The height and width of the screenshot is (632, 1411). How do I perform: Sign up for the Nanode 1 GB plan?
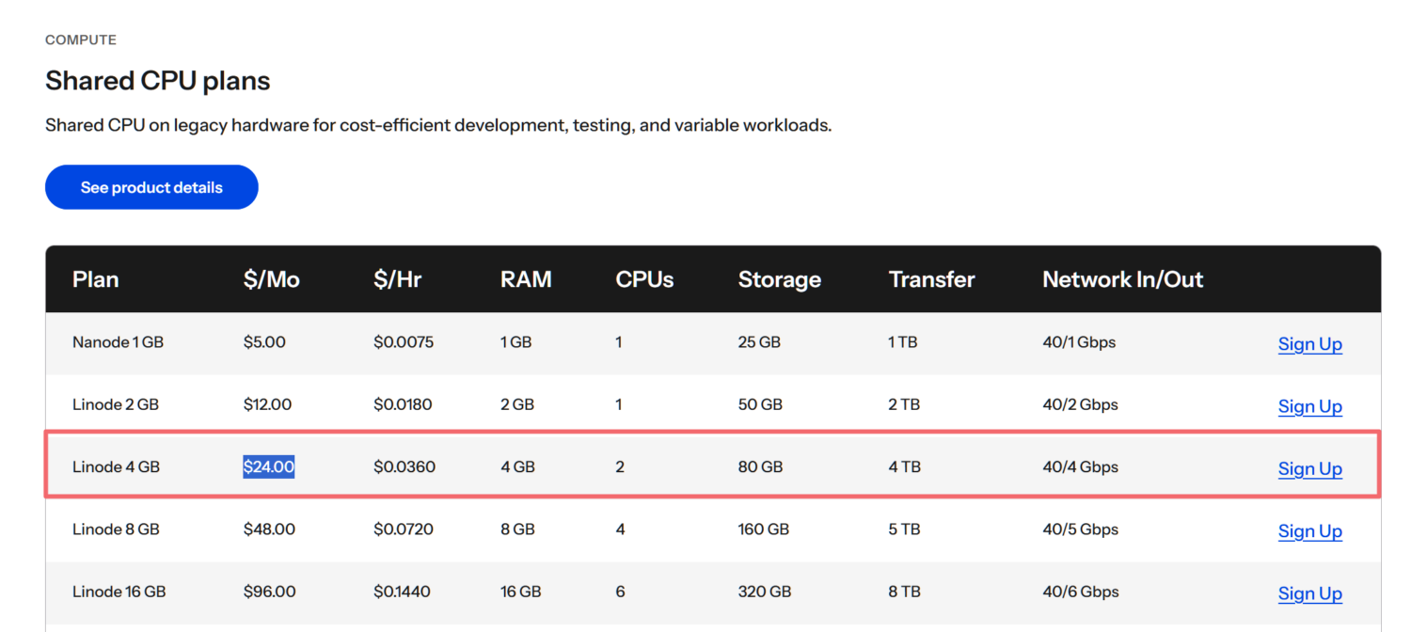click(x=1309, y=343)
